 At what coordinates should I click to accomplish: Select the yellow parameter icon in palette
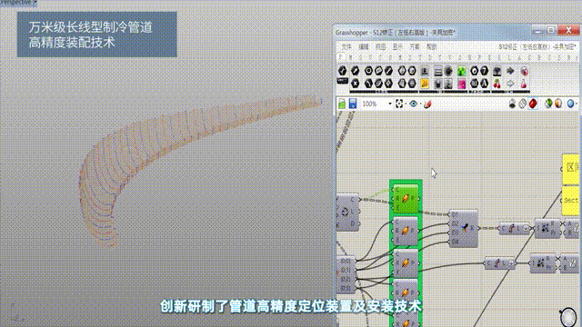[x=425, y=84]
